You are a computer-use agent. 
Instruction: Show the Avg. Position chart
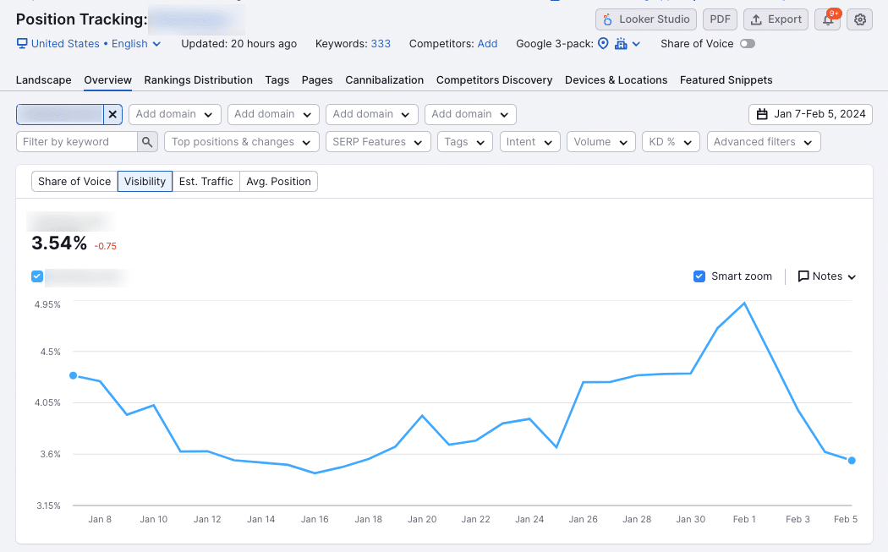coord(278,181)
